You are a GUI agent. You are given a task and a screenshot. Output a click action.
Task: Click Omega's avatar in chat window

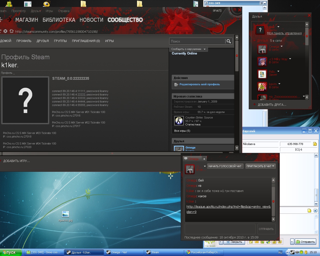pos(190,169)
